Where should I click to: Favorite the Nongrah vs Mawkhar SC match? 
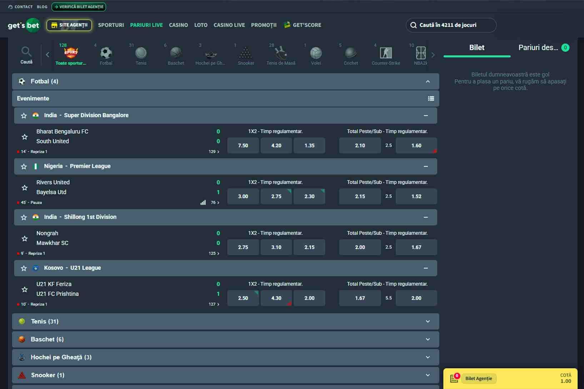(x=24, y=238)
